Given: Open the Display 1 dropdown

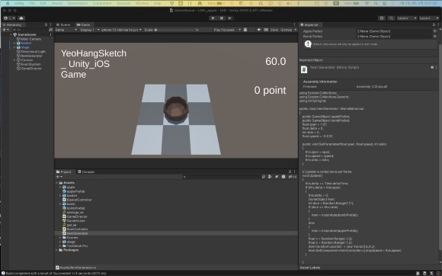Looking at the screenshot, I should coord(90,30).
